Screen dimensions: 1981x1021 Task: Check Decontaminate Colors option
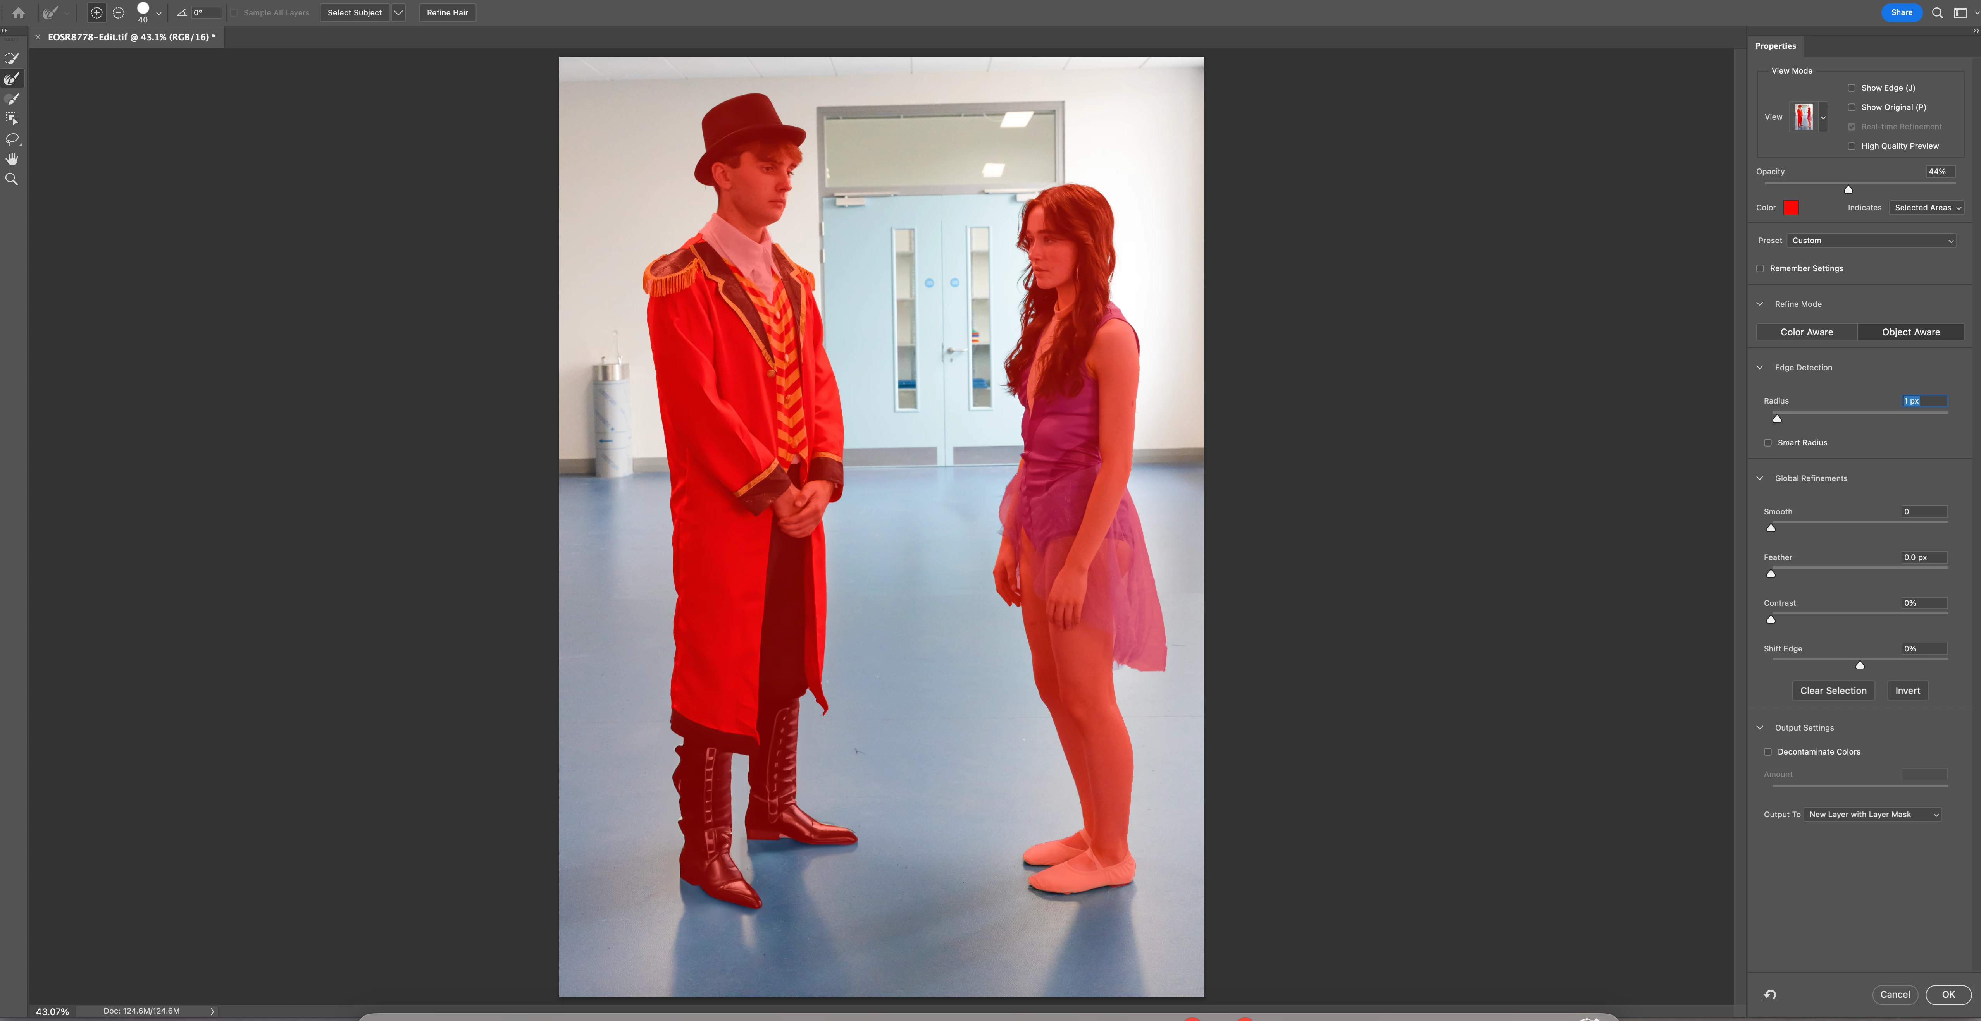click(1768, 752)
